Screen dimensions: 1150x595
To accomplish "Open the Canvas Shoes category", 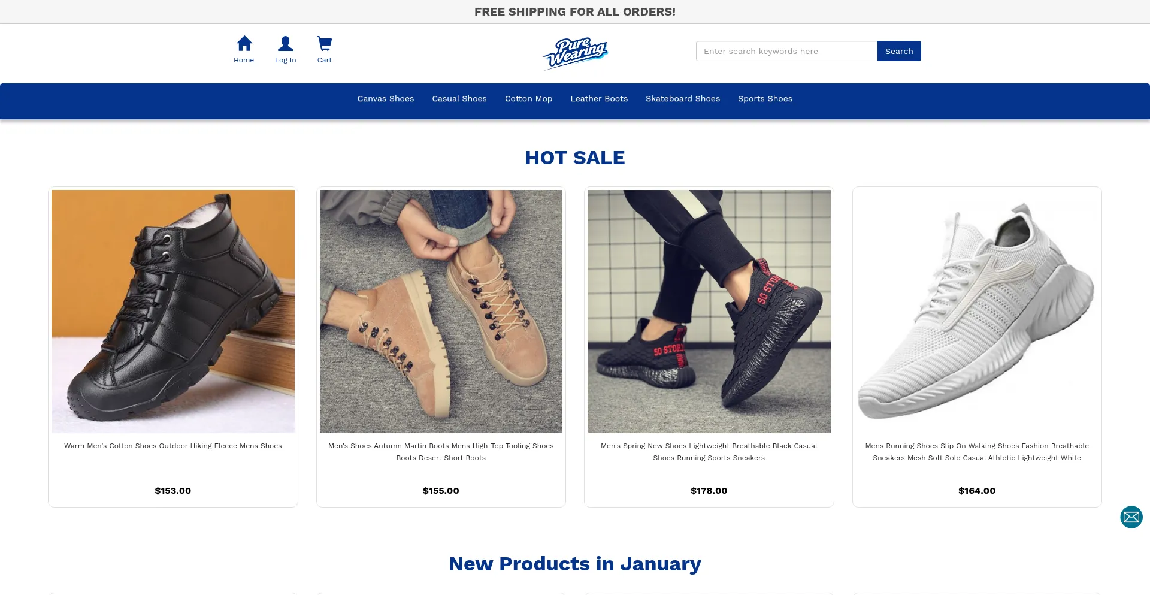I will 385,98.
